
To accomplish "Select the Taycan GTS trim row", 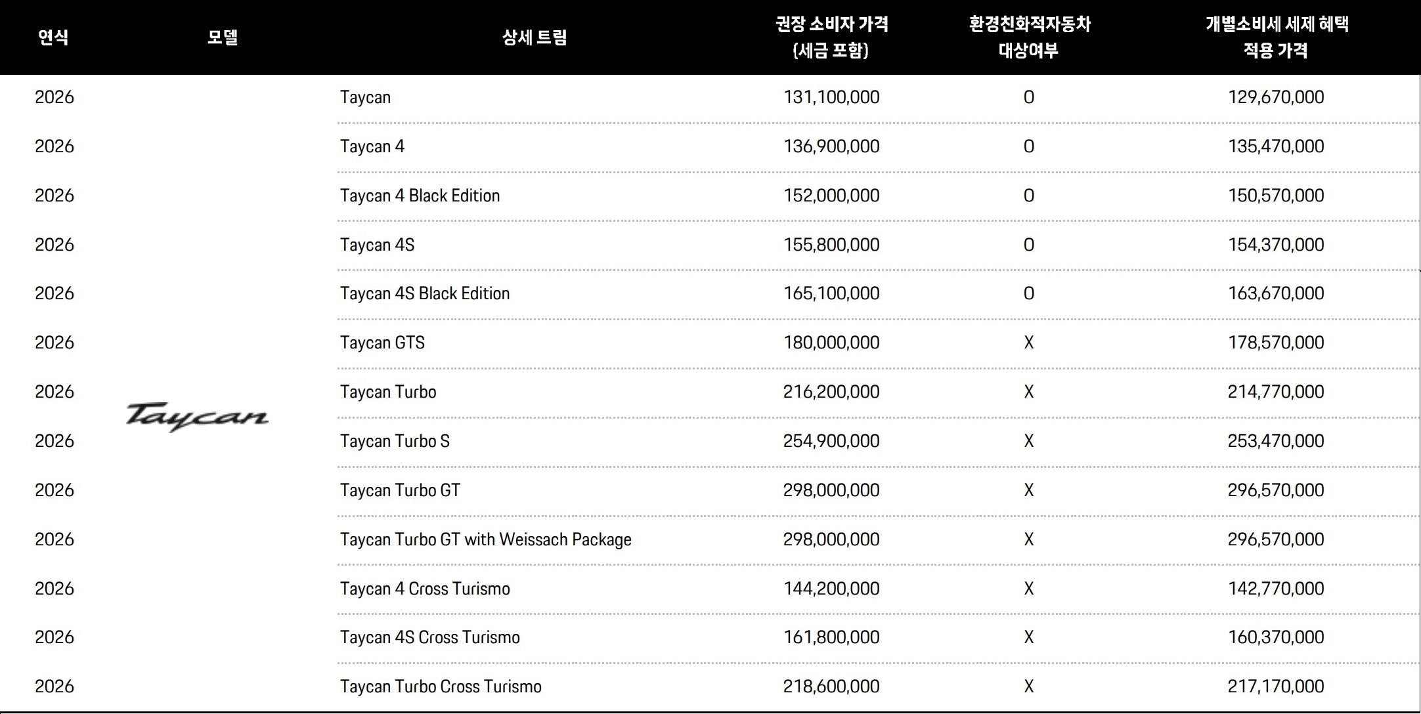I will coord(382,343).
